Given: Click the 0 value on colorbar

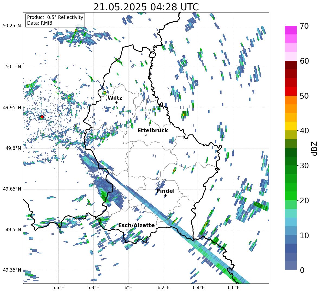Looking at the screenshot, I should point(302,270).
